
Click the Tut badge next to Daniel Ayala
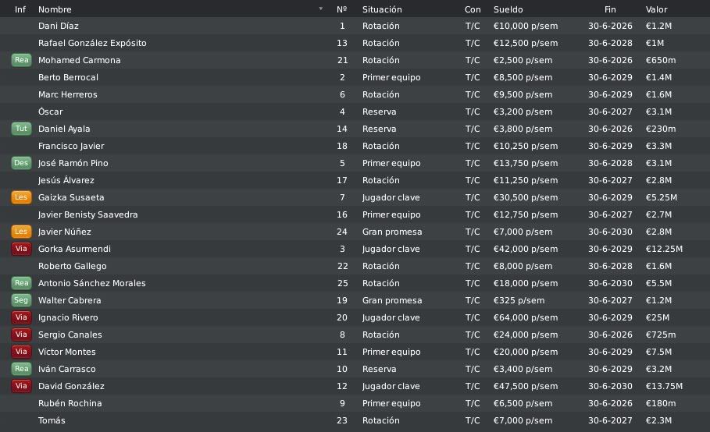[x=21, y=129]
